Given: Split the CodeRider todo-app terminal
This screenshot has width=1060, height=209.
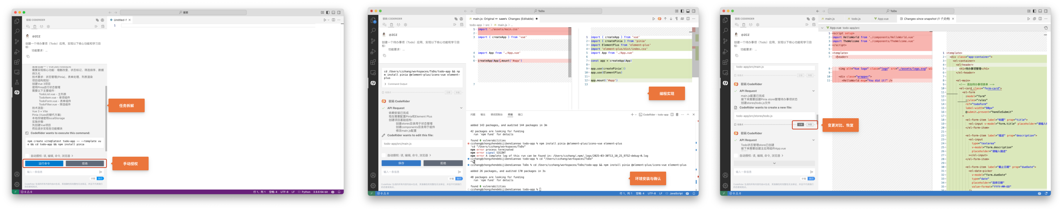Looking at the screenshot, I should (x=672, y=115).
